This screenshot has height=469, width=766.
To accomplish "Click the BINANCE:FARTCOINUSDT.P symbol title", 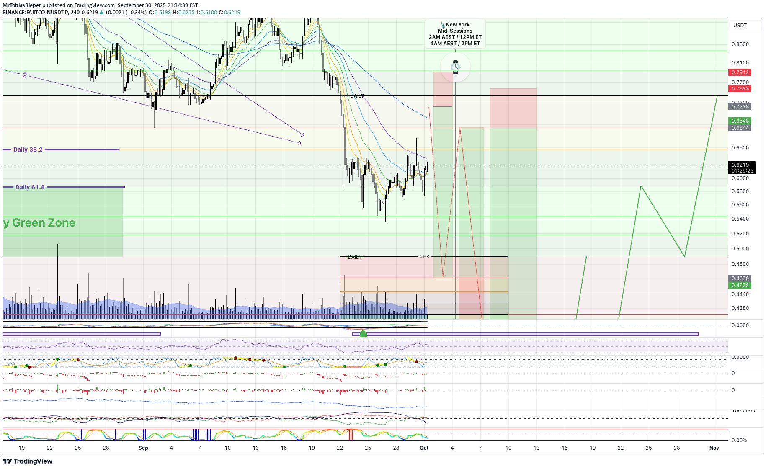I will tap(35, 13).
